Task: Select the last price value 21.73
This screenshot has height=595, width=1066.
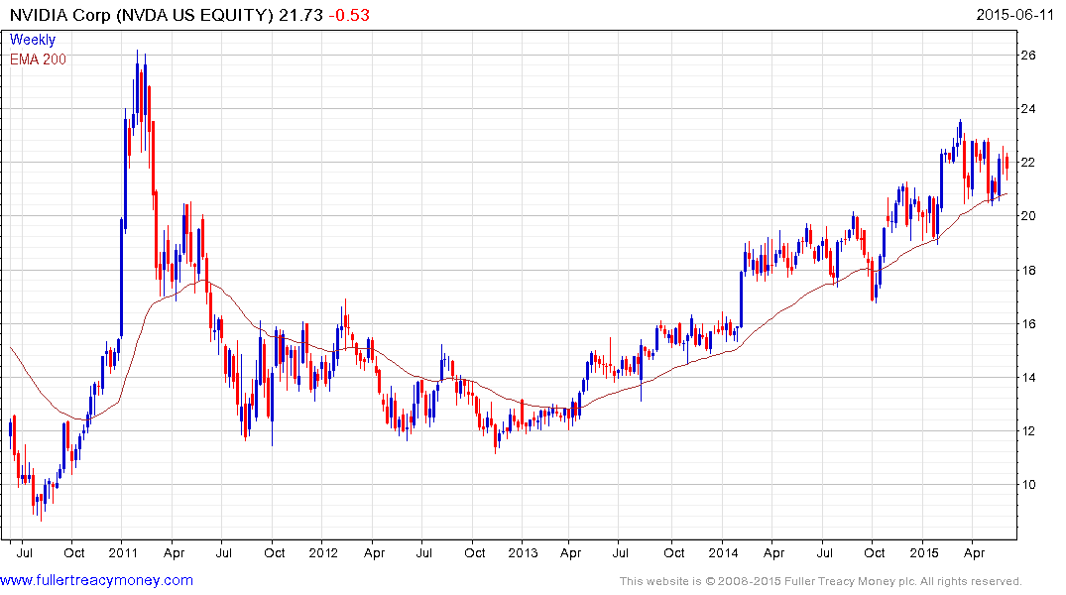Action: [300, 15]
